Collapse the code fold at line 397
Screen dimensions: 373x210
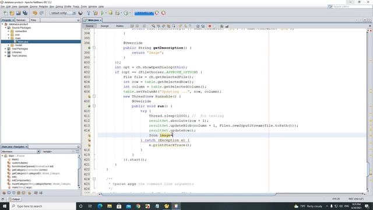(x=94, y=48)
